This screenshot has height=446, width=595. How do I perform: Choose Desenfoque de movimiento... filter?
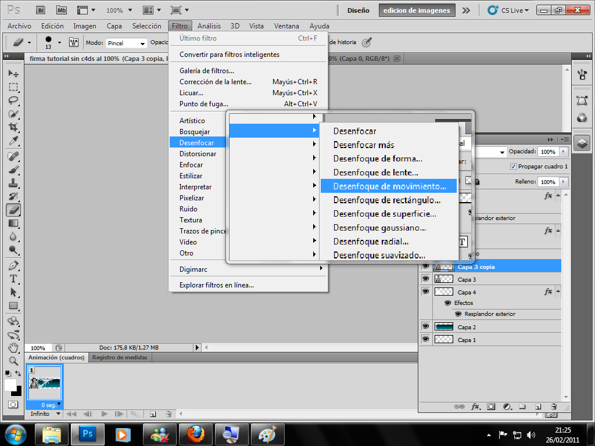click(389, 186)
